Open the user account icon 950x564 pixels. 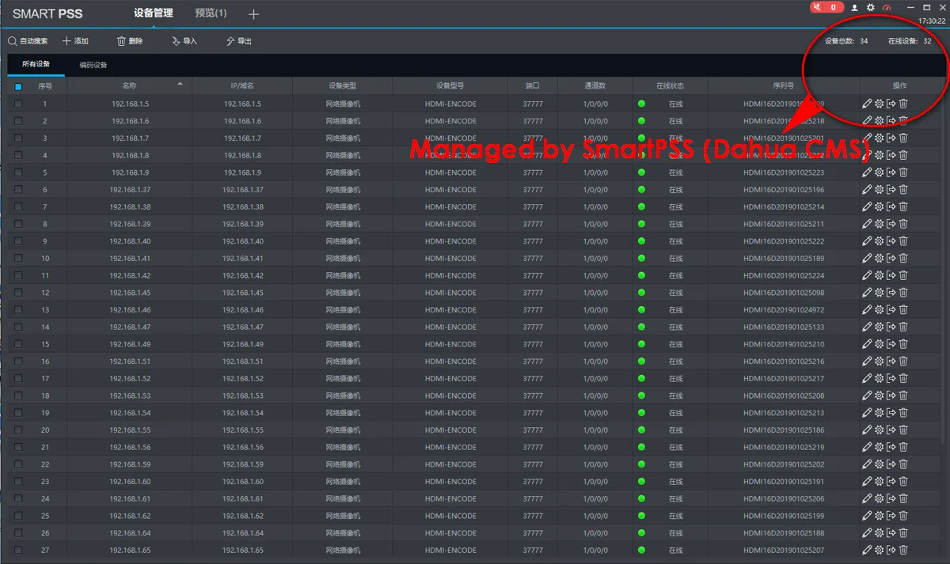pyautogui.click(x=855, y=7)
